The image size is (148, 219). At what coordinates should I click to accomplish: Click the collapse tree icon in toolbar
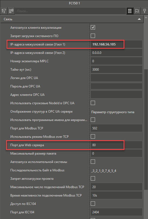pos(11,11)
